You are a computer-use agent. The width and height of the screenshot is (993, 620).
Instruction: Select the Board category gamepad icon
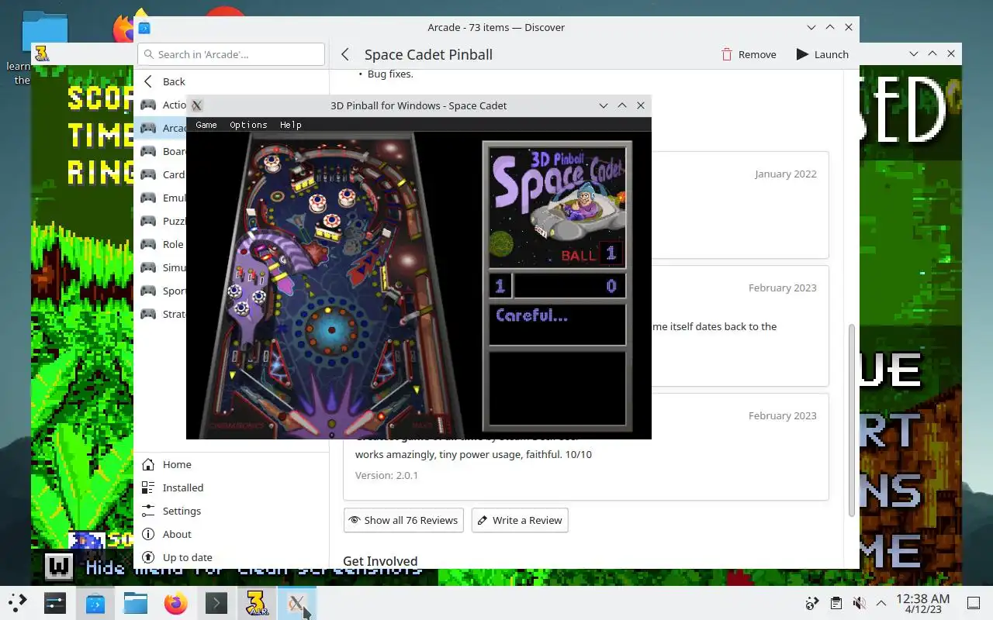[148, 151]
